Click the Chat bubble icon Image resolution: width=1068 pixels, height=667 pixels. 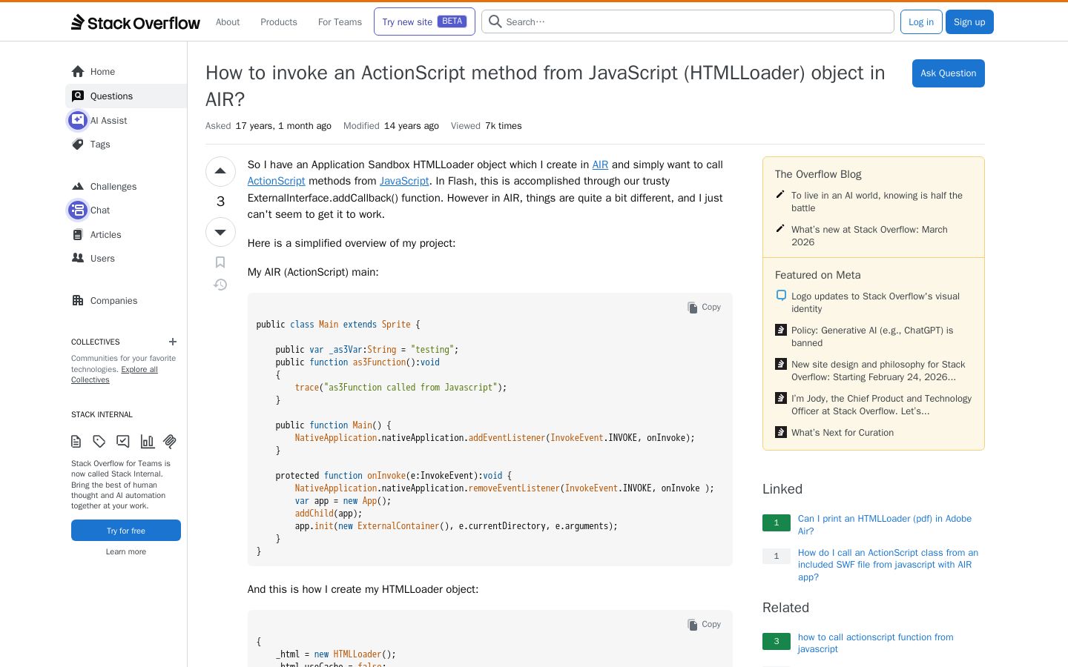pyautogui.click(x=78, y=210)
